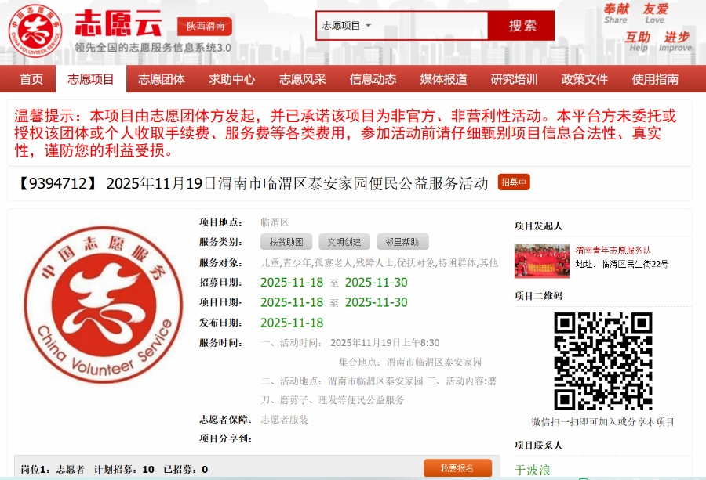Click the 扶贫助困 service category tag
706x480 pixels.
click(286, 242)
